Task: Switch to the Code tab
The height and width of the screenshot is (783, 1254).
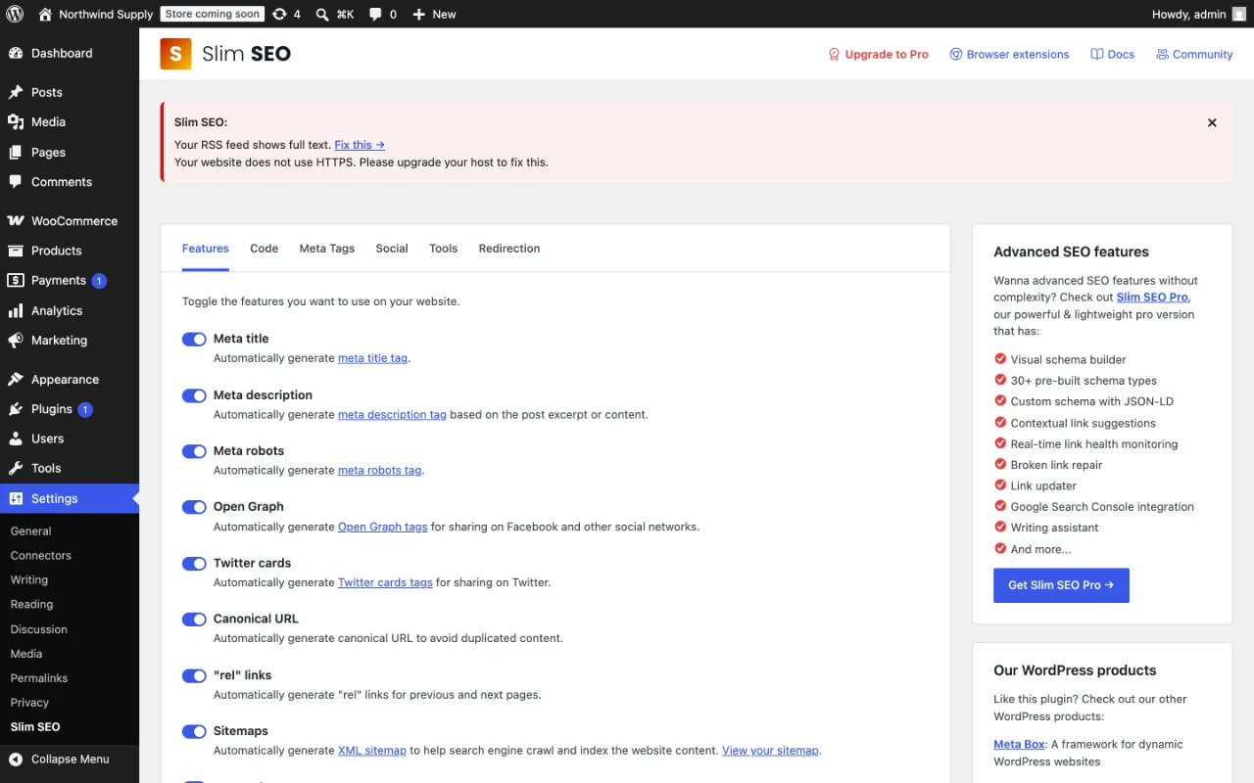Action: click(265, 249)
